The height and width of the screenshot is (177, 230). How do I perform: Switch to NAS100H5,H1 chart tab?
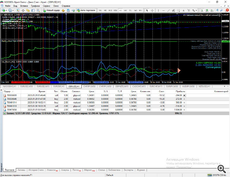pos(10,87)
